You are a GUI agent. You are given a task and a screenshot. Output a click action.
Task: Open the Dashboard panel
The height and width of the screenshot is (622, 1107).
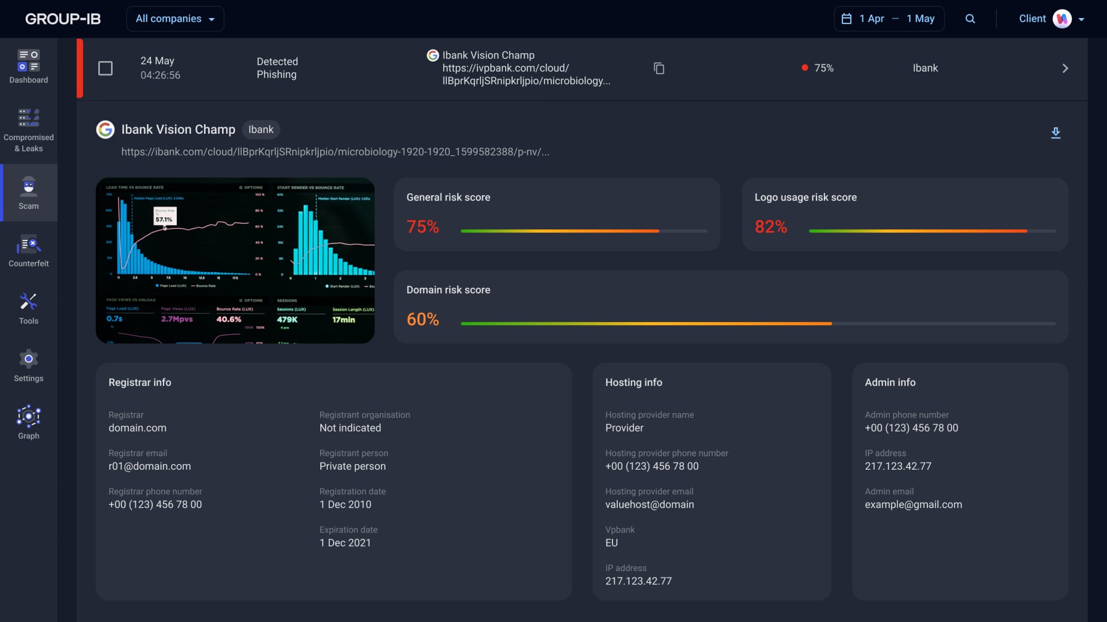tap(28, 65)
